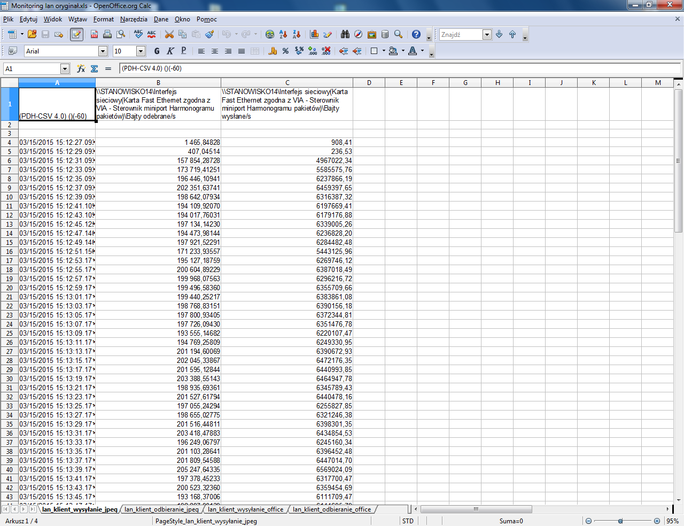This screenshot has width=684, height=526.
Task: Expand the Arial font name dropdown
Action: coord(103,51)
